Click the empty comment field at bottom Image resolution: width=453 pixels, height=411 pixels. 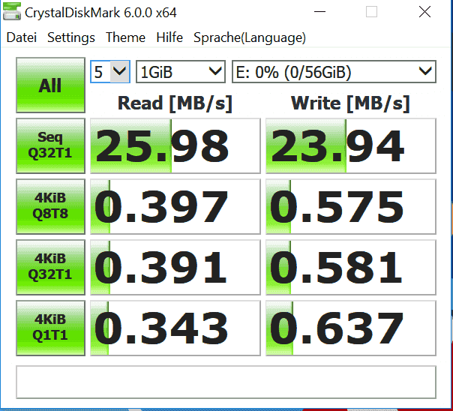tap(226, 382)
